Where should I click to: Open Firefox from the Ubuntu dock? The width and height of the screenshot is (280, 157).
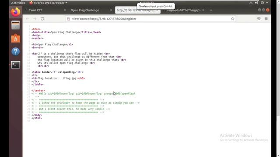16,12
